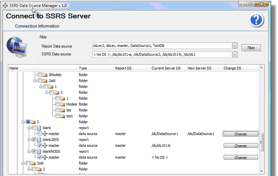The image size is (278, 176).
Task: Click Change for the < No DS > row
Action: pos(241,158)
